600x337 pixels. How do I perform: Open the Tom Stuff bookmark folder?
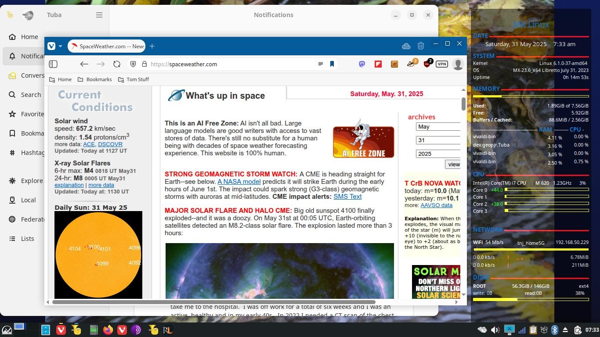[134, 79]
